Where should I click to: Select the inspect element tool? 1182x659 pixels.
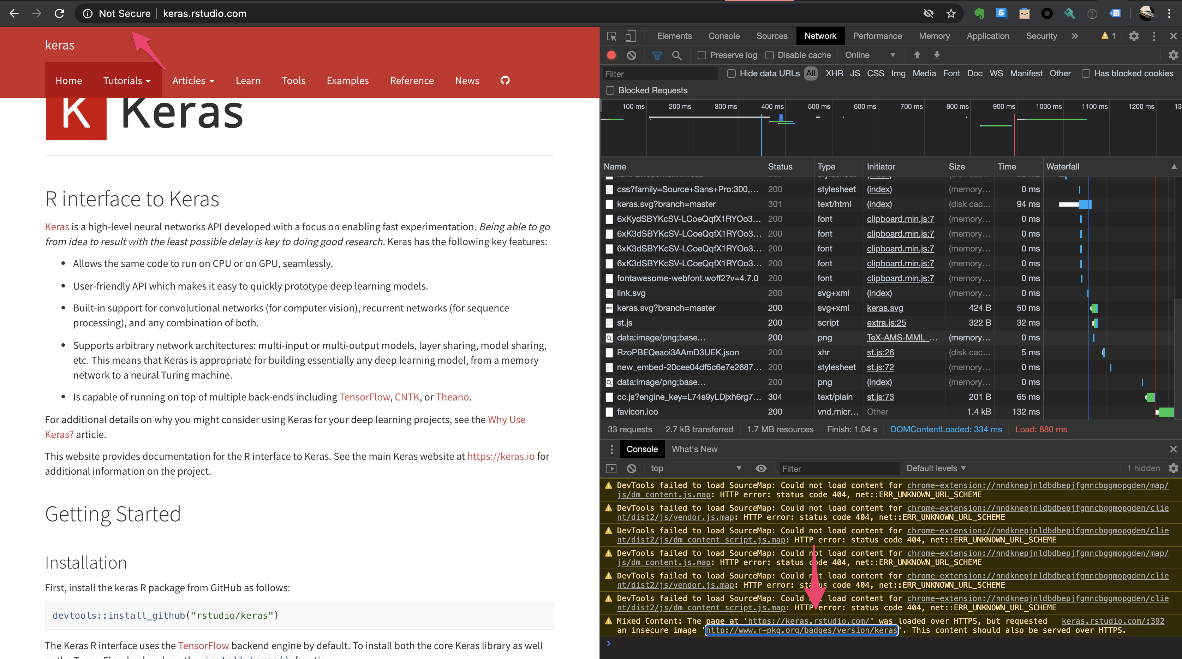tap(611, 36)
